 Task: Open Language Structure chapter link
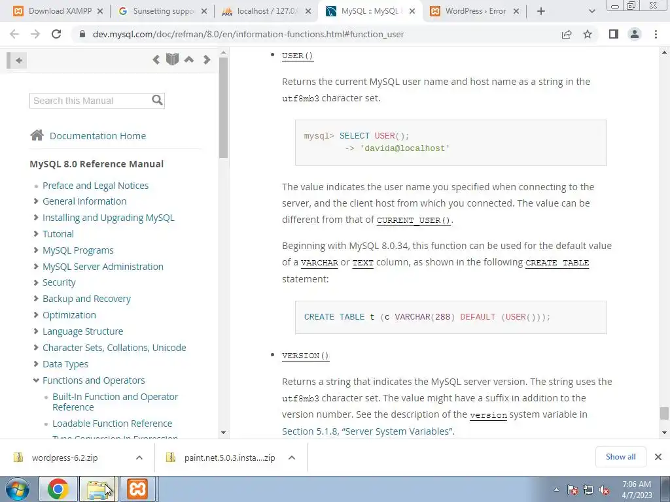click(x=83, y=331)
